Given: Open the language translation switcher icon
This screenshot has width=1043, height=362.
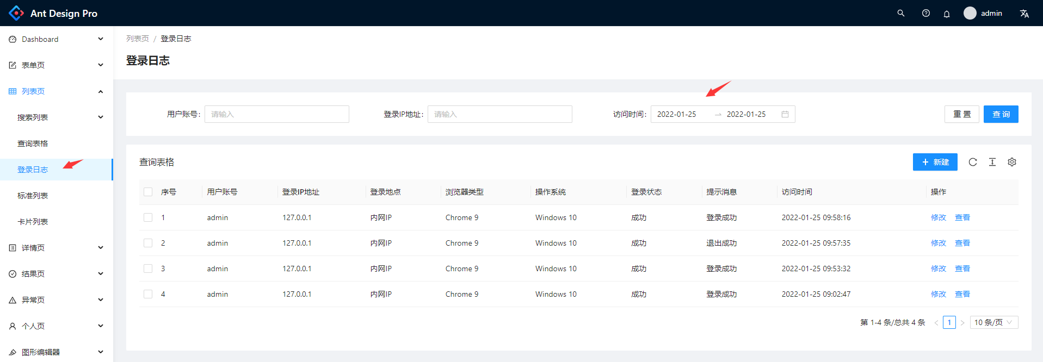Looking at the screenshot, I should [x=1025, y=14].
